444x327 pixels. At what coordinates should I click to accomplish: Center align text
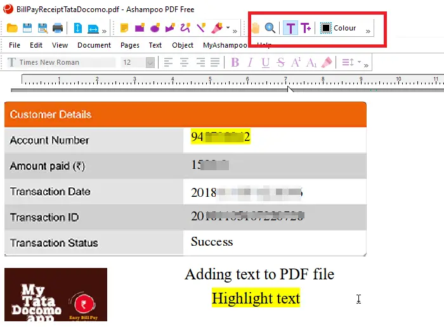click(184, 62)
